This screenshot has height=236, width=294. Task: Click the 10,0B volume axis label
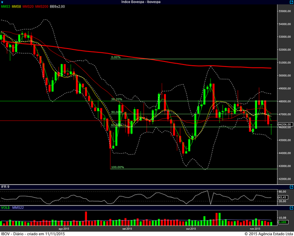tap(283, 218)
